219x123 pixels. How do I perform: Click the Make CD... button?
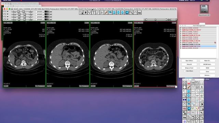click(207, 61)
